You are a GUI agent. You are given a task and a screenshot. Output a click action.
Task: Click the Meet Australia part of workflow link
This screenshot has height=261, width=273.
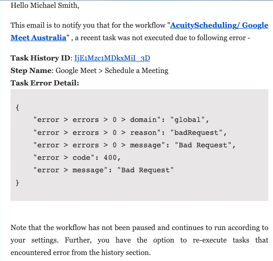coord(39,38)
